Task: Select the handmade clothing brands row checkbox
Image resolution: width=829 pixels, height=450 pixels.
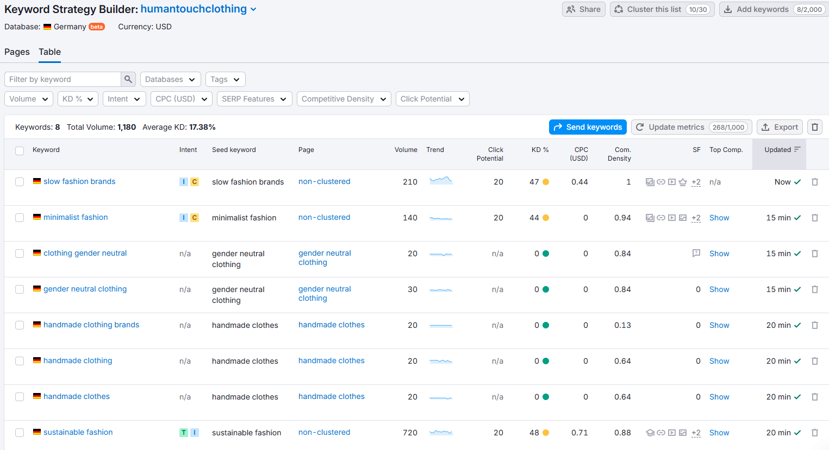Action: [x=20, y=325]
